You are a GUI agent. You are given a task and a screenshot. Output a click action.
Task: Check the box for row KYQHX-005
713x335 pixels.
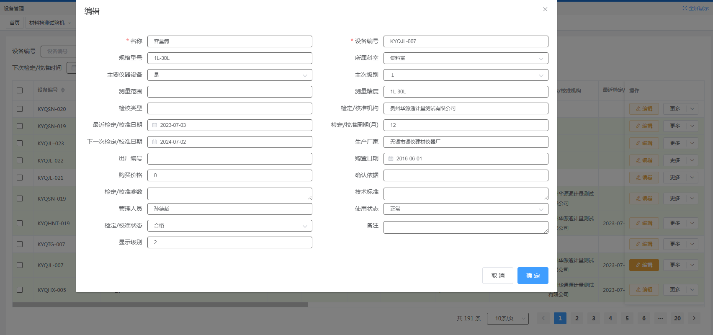[x=20, y=290]
